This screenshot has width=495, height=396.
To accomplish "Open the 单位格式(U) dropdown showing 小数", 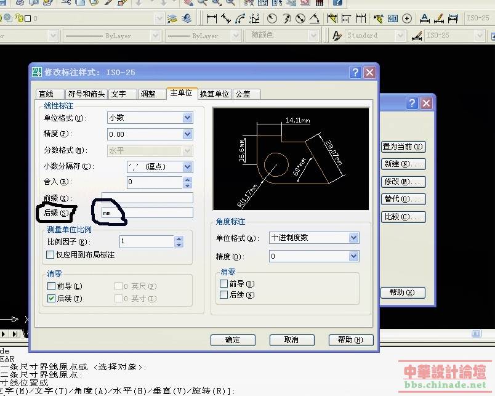I will [150, 118].
